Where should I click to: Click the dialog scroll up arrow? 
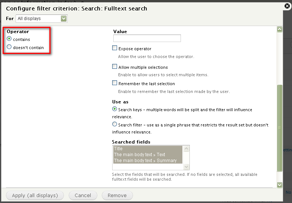click(280, 29)
